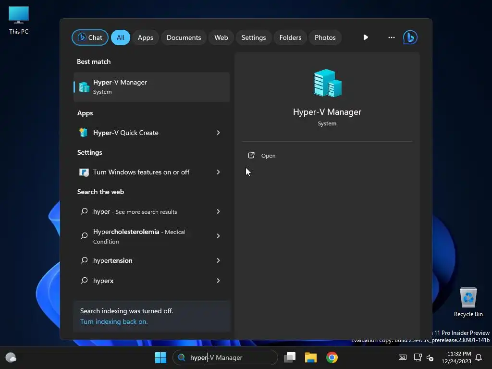492x369 pixels.
Task: Launch Google Chrome from the taskbar
Action: click(x=332, y=357)
